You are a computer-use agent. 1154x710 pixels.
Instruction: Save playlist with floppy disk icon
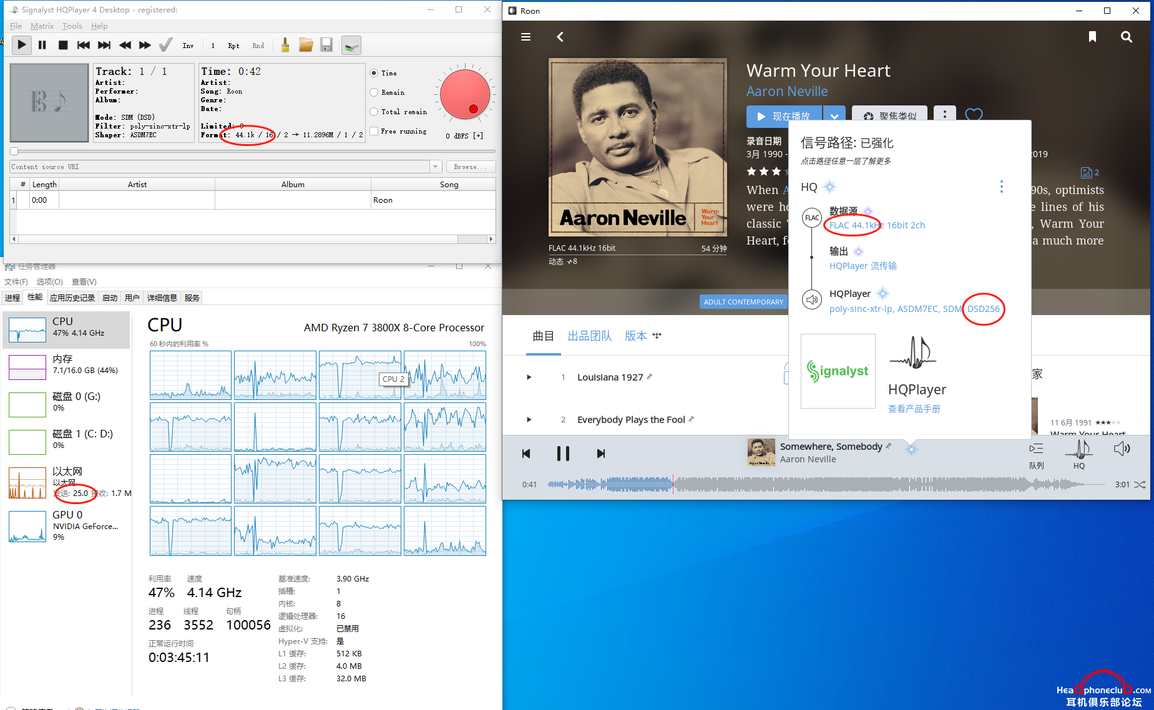tap(326, 45)
